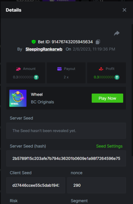Click the nonce field showing 290
Viewport: 133px width, 204px height.
point(97,185)
